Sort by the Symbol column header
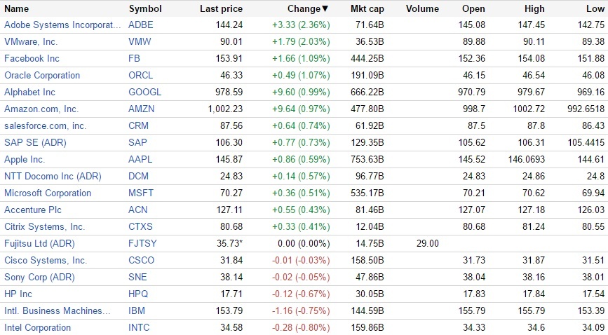The height and width of the screenshot is (335, 608). [x=145, y=9]
